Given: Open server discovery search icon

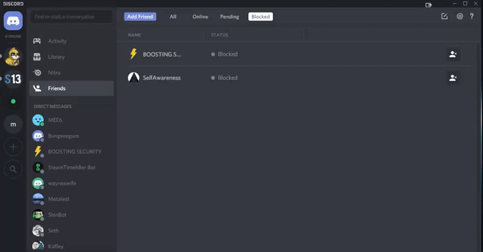Looking at the screenshot, I should (x=13, y=169).
